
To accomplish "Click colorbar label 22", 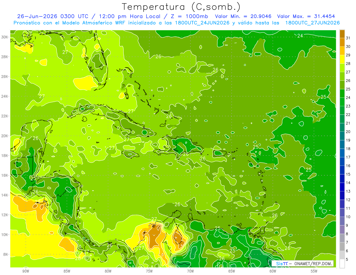I will (x=348, y=115).
